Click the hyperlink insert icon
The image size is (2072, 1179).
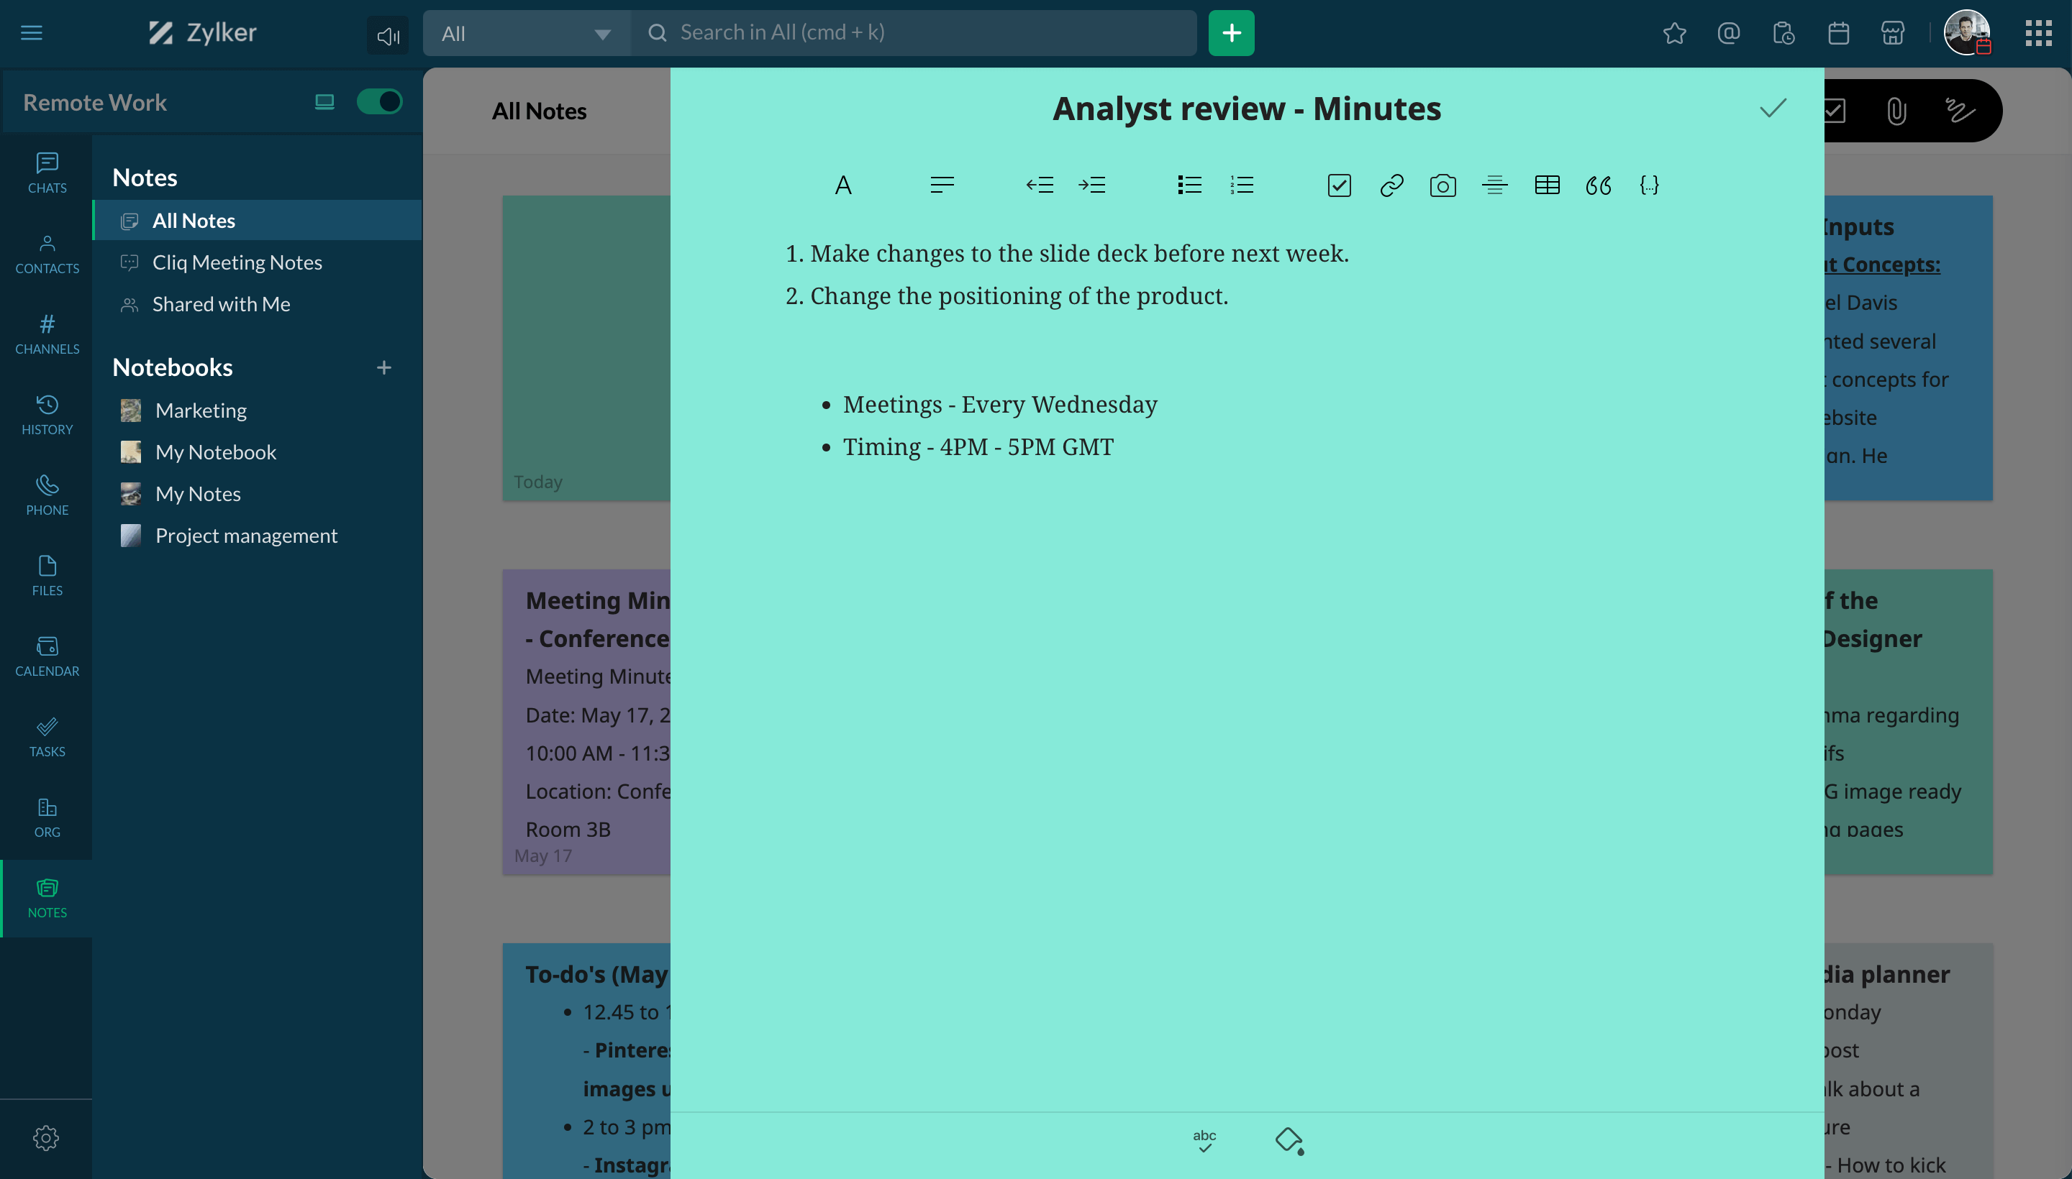point(1392,185)
